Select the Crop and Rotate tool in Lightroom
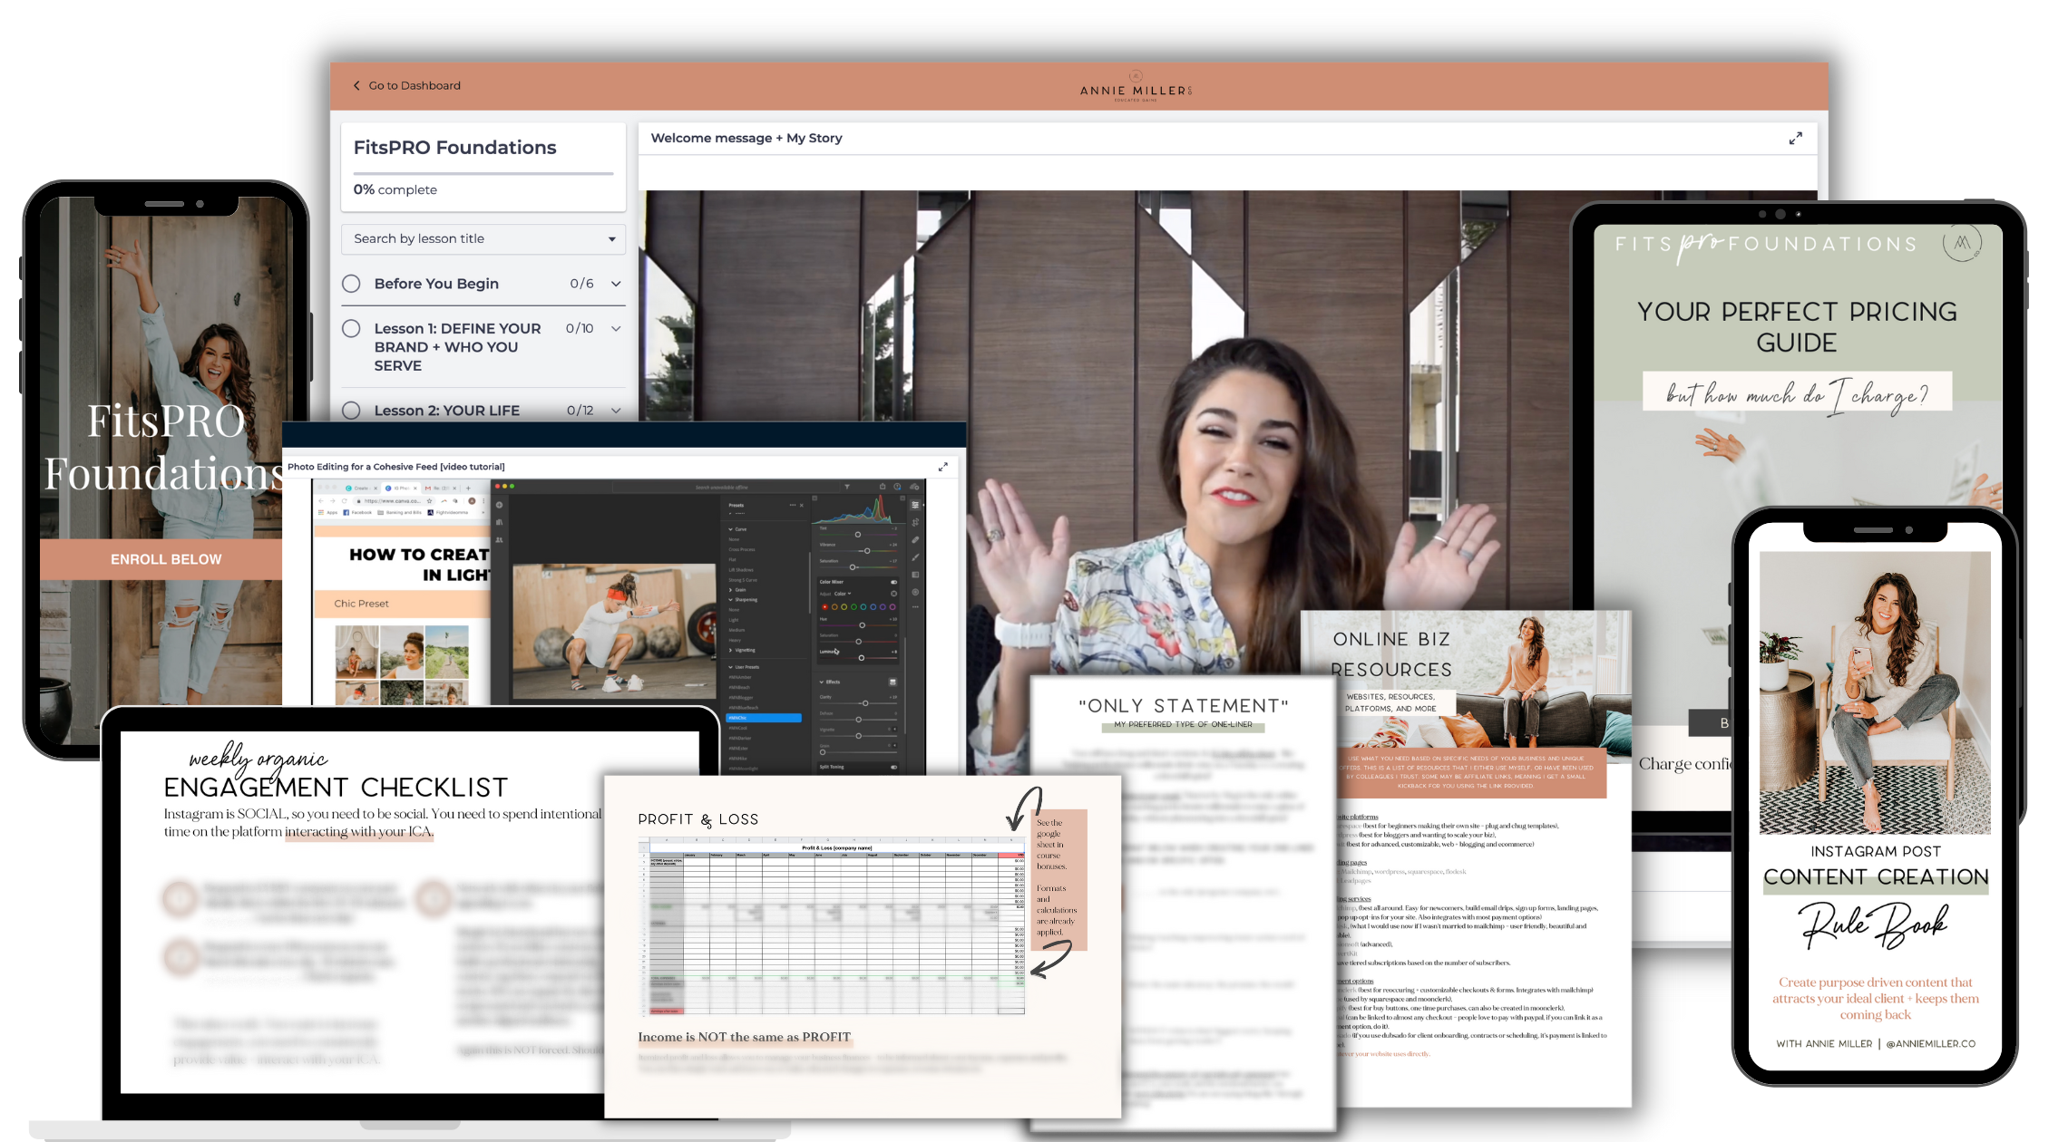2068x1142 pixels. (x=915, y=522)
